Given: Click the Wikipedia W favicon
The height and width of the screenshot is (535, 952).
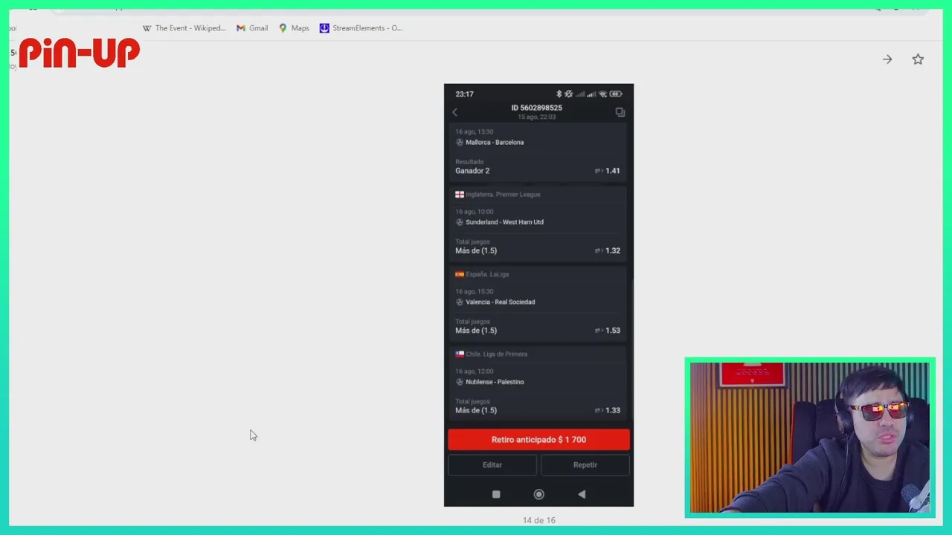Looking at the screenshot, I should coord(147,28).
